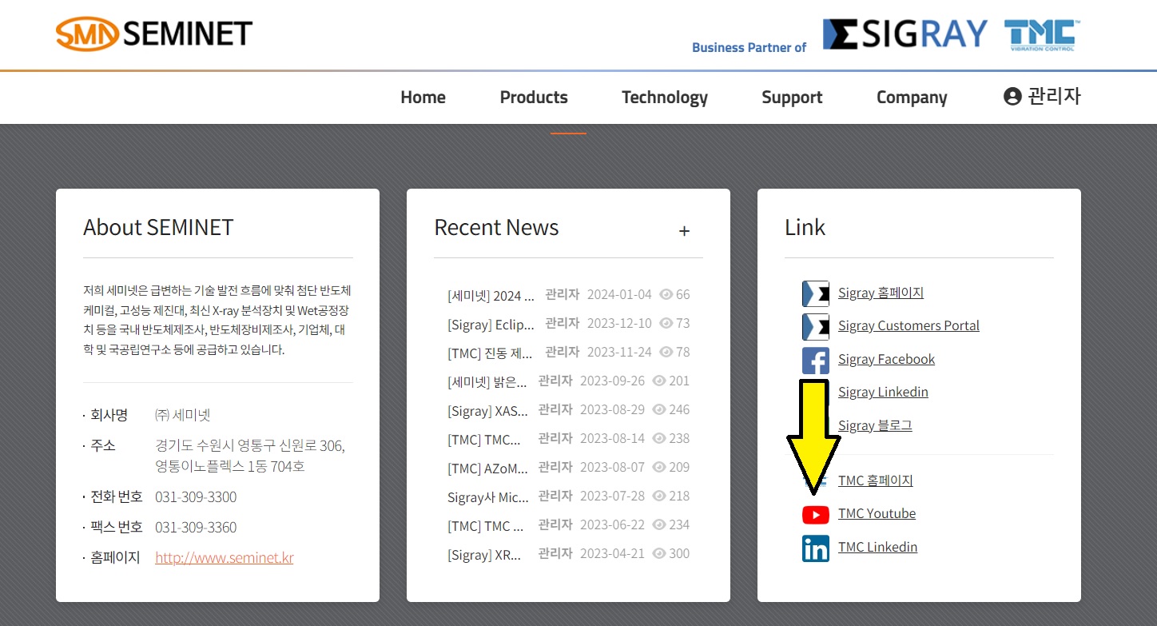1157x626 pixels.
Task: Visit the TMC Youtube link
Action: point(877,513)
